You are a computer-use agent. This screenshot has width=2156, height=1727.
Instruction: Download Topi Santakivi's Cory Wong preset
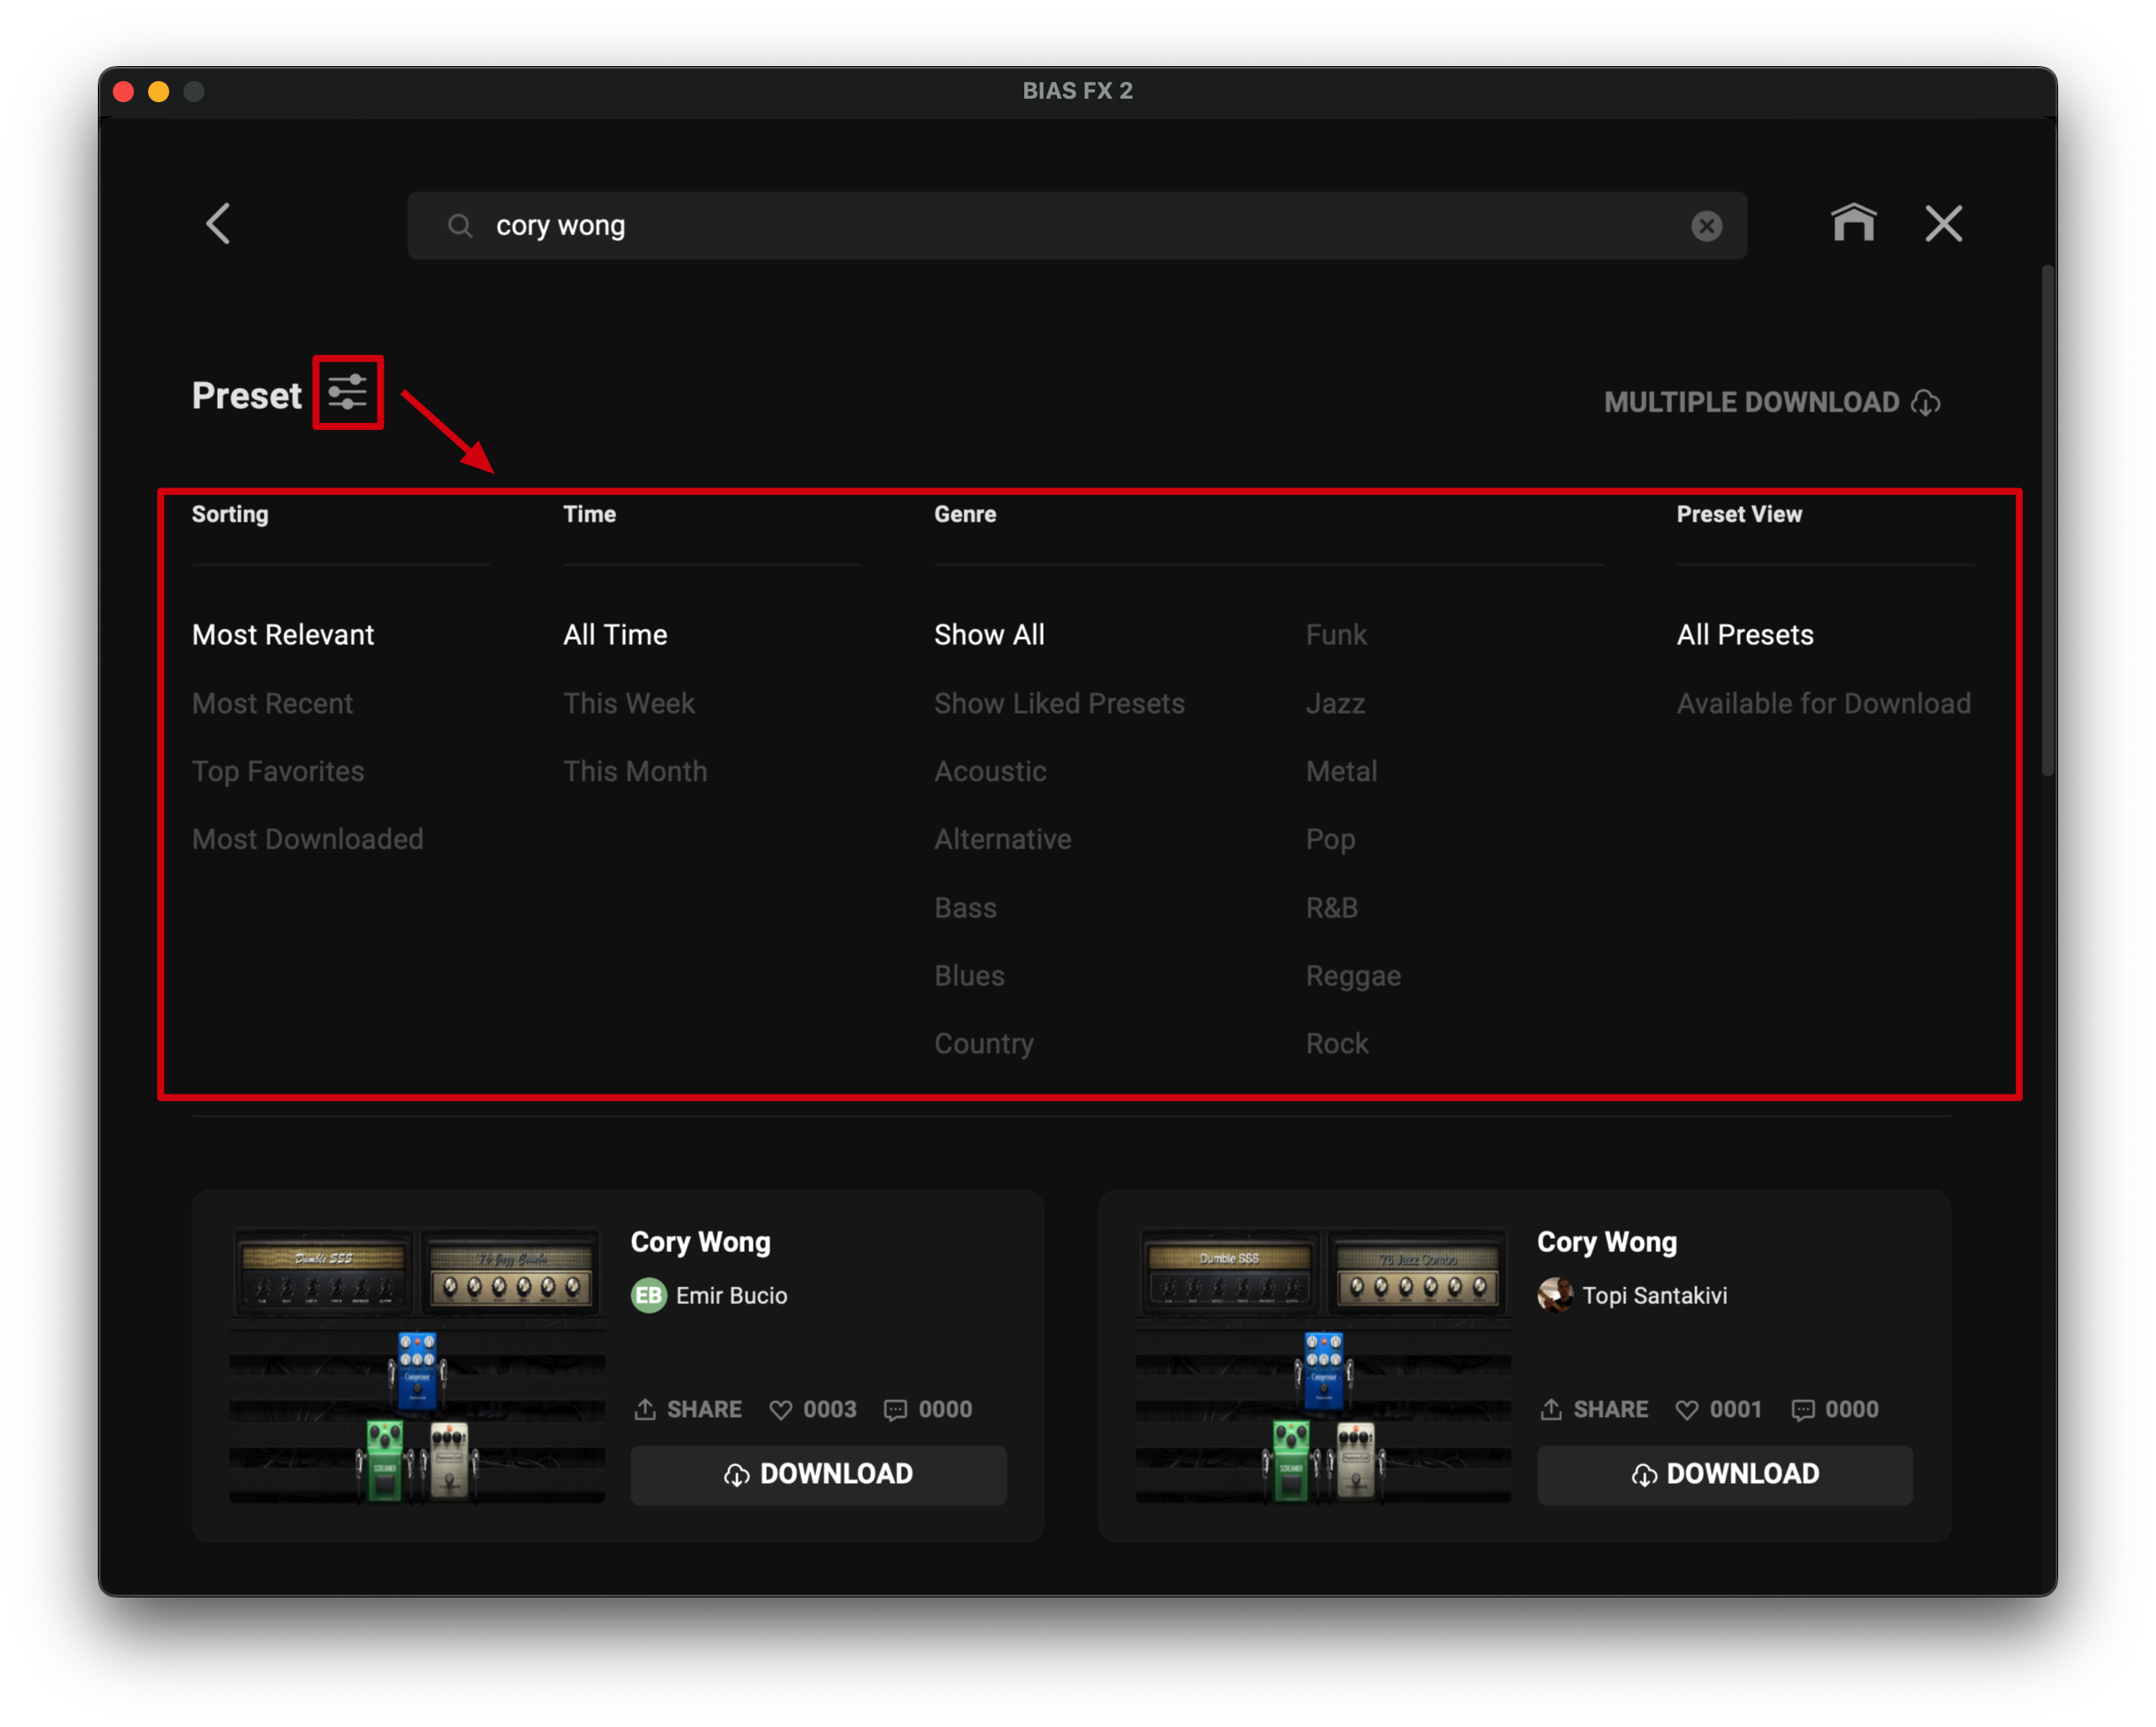click(1724, 1474)
